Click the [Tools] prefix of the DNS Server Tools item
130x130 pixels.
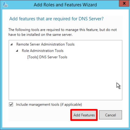point(33,57)
